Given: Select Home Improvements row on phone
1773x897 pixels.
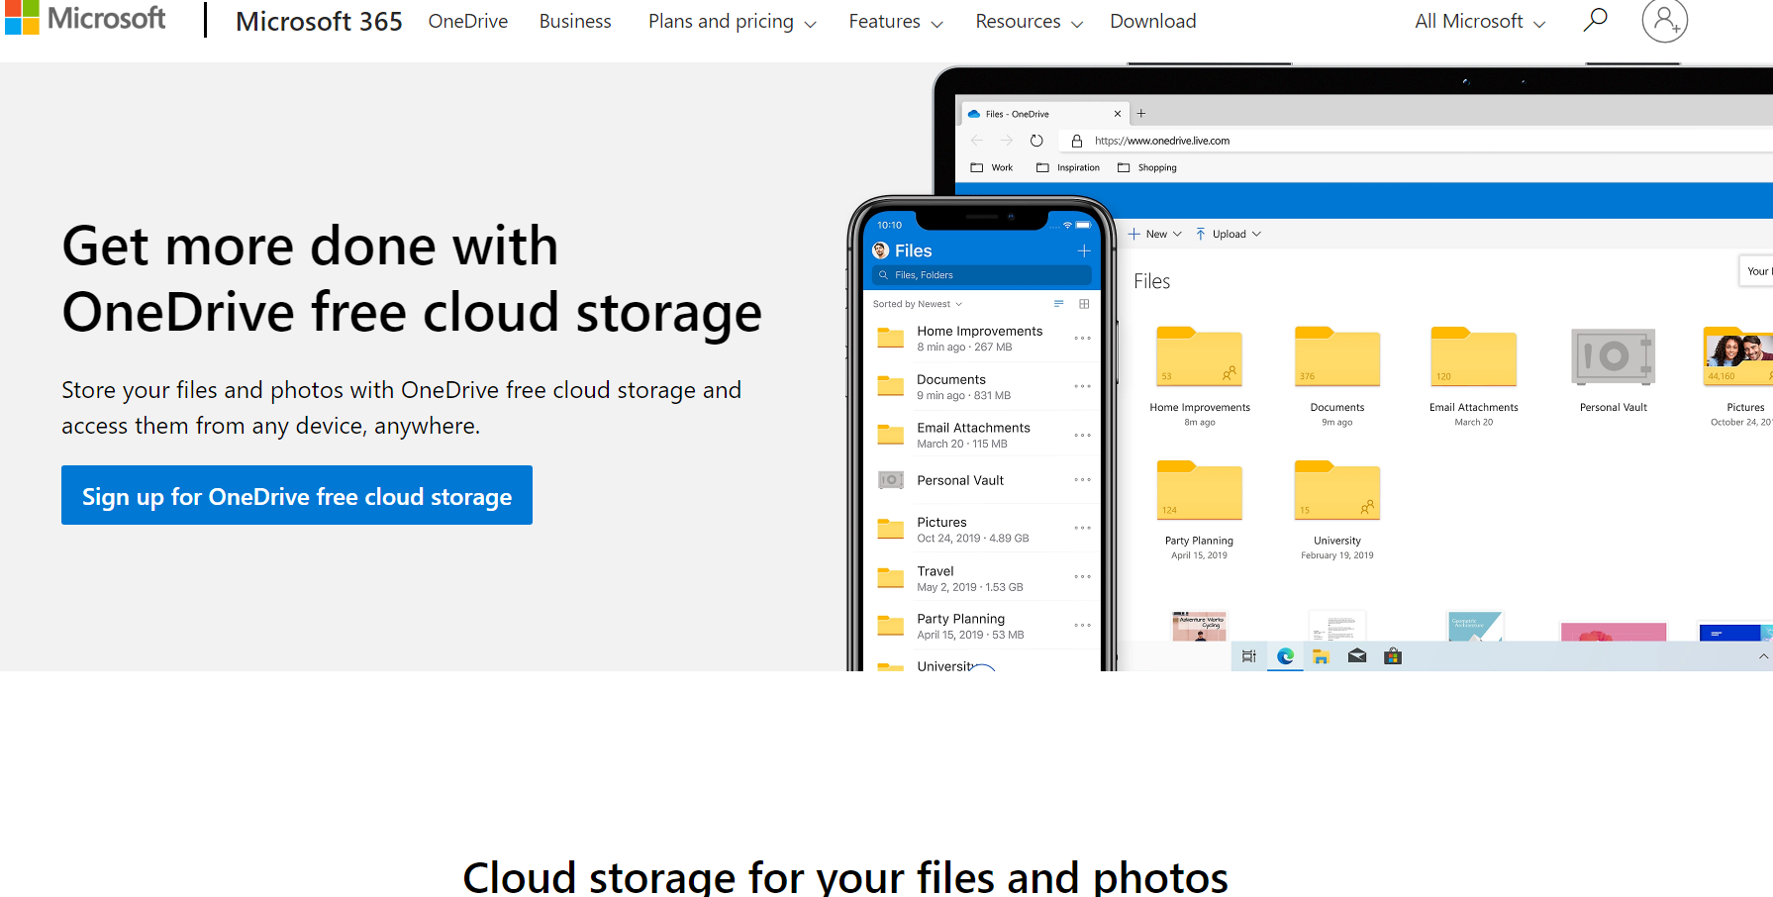Looking at the screenshot, I should point(982,339).
